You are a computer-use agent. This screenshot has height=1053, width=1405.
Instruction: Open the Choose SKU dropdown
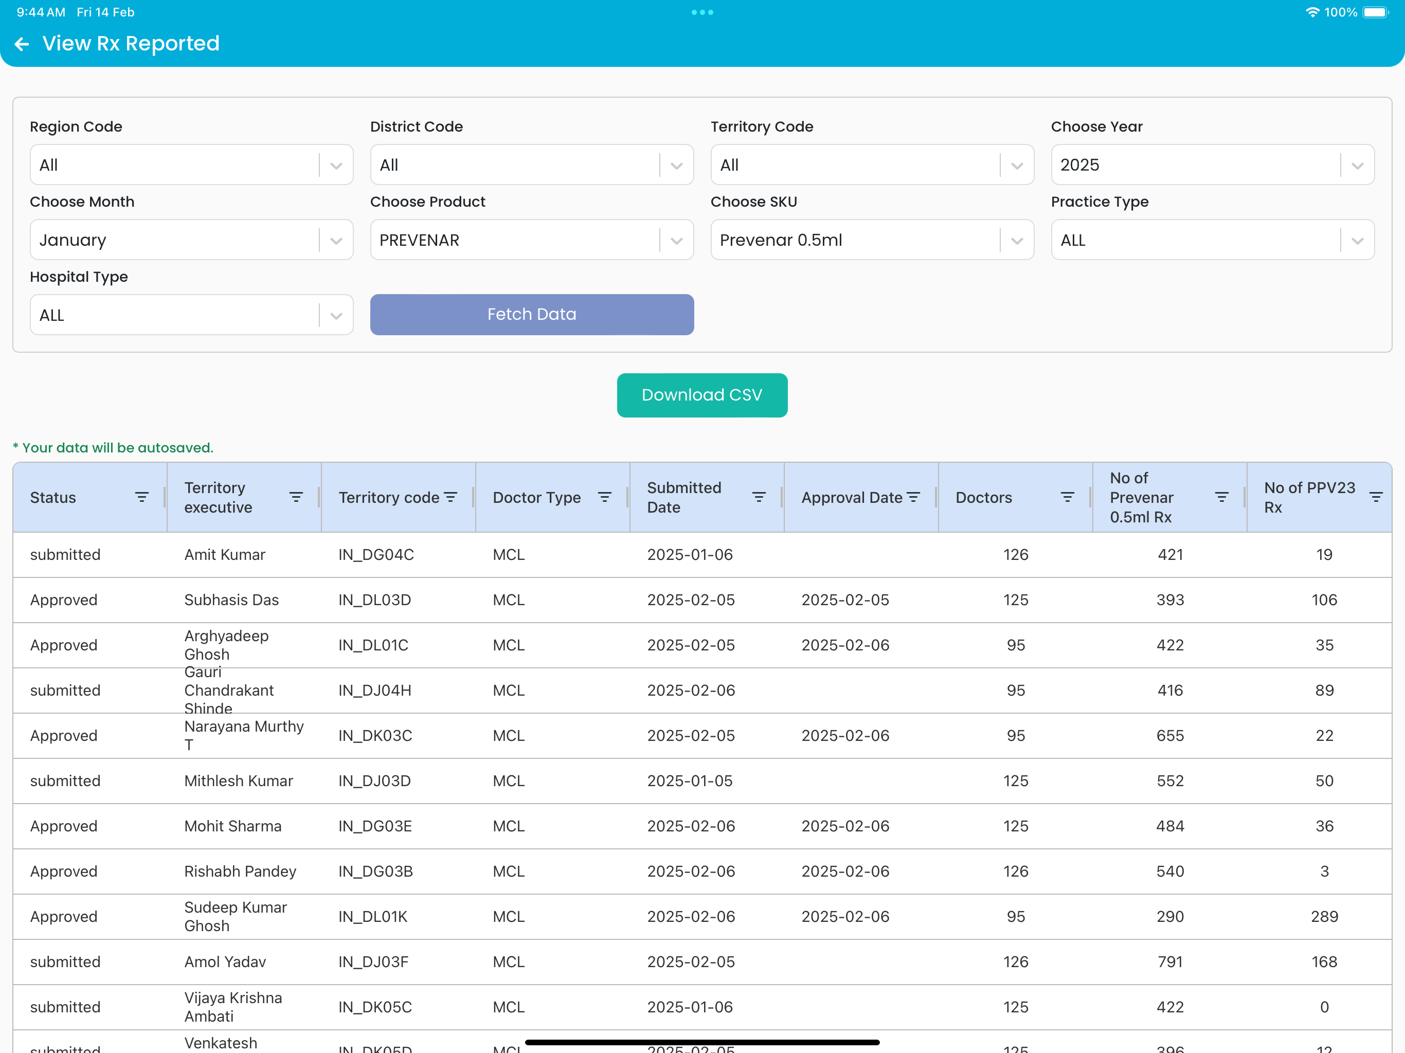[872, 240]
